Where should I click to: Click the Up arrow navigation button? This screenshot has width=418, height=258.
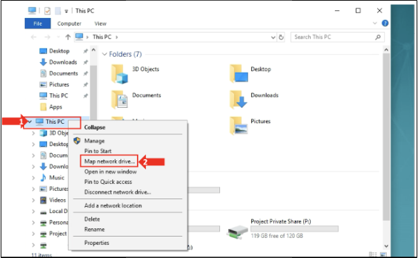68,37
